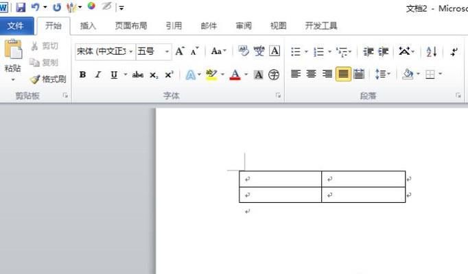Open Customize Quick Access Toolbar dropdown
The width and height of the screenshot is (468, 274).
pos(121,8)
